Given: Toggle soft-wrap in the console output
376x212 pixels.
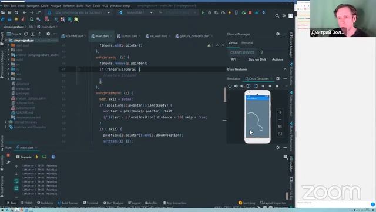Looking at the screenshot, I should coord(16,181).
